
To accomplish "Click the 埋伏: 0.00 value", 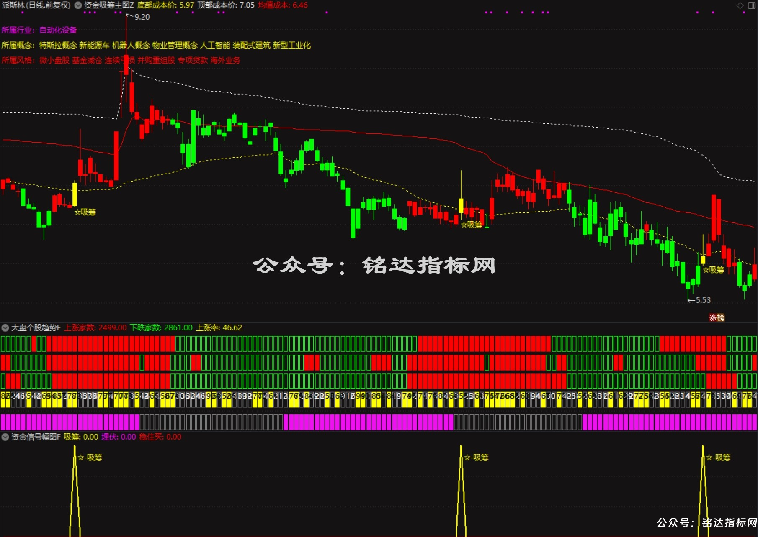I will [119, 437].
